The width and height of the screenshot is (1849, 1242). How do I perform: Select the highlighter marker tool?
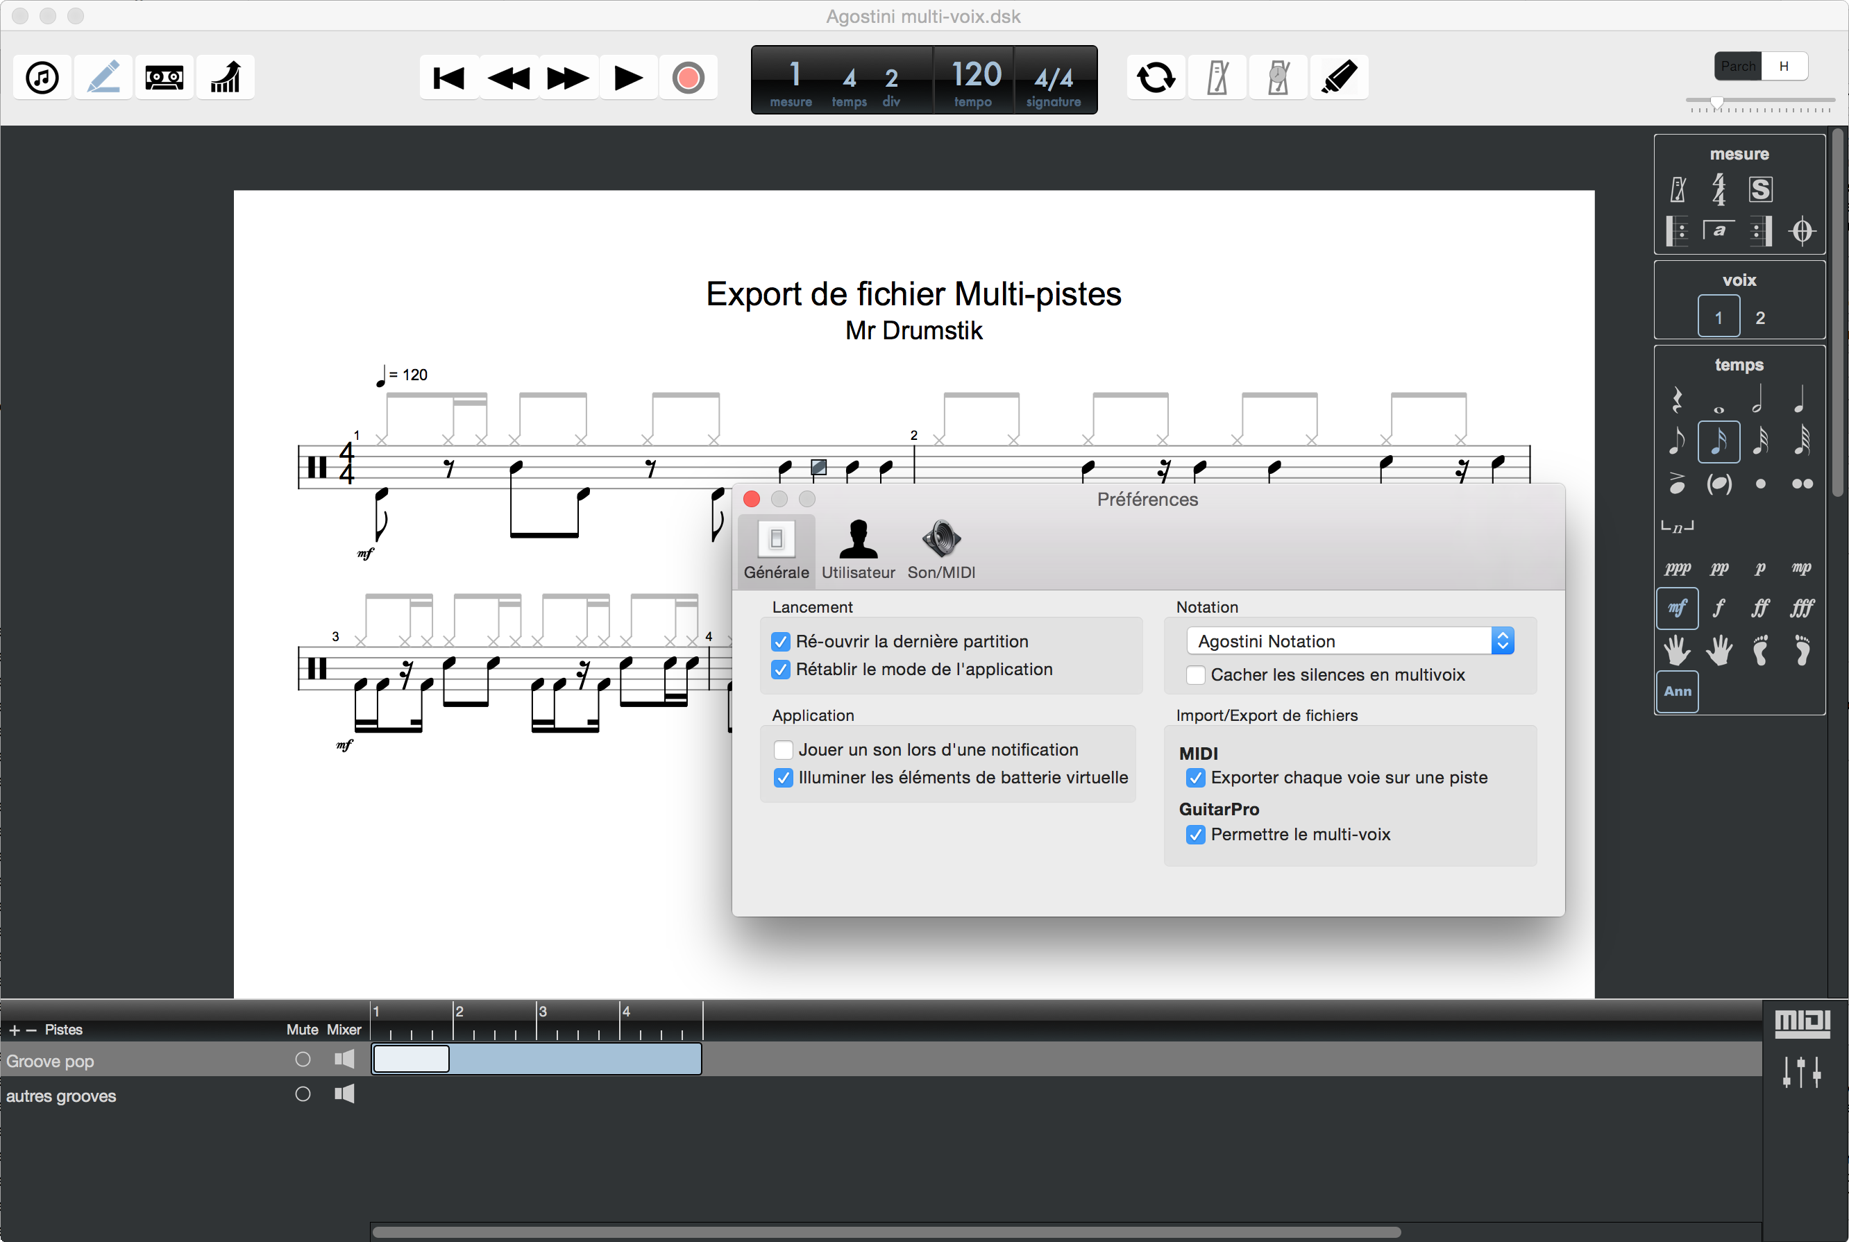click(1339, 77)
